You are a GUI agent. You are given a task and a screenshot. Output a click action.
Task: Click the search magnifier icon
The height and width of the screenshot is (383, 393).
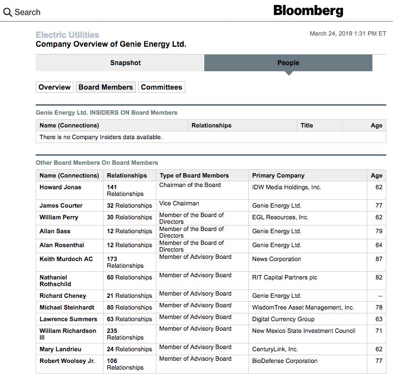click(x=8, y=12)
